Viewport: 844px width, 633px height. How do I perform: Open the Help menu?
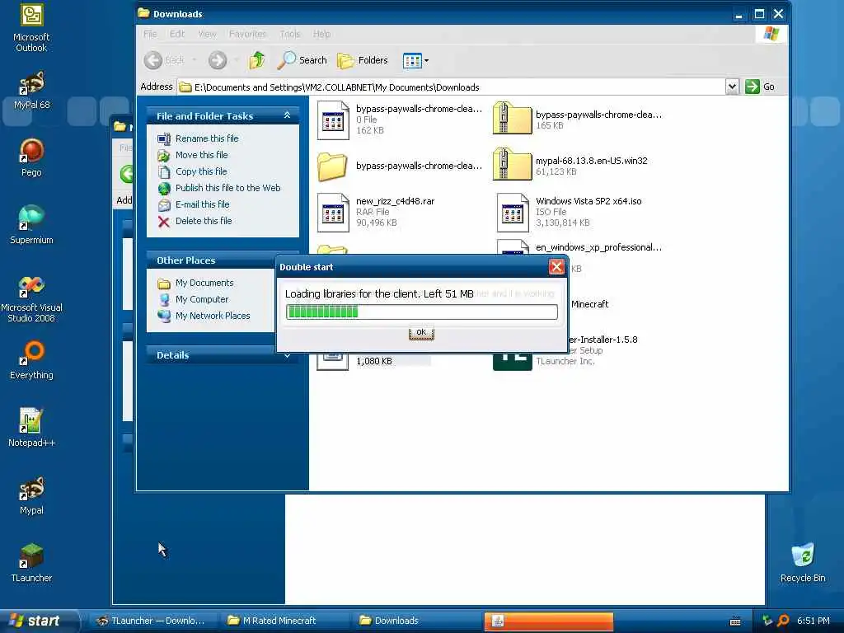tap(322, 34)
